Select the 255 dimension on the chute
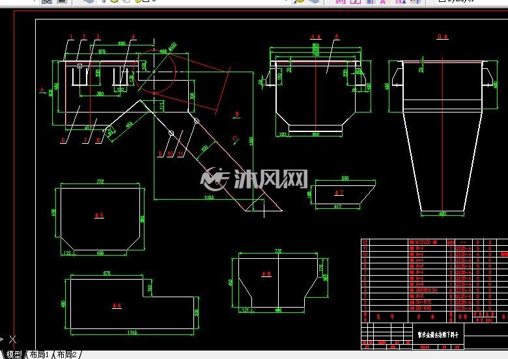Viewport: 508px width, 359px height. 205,148
